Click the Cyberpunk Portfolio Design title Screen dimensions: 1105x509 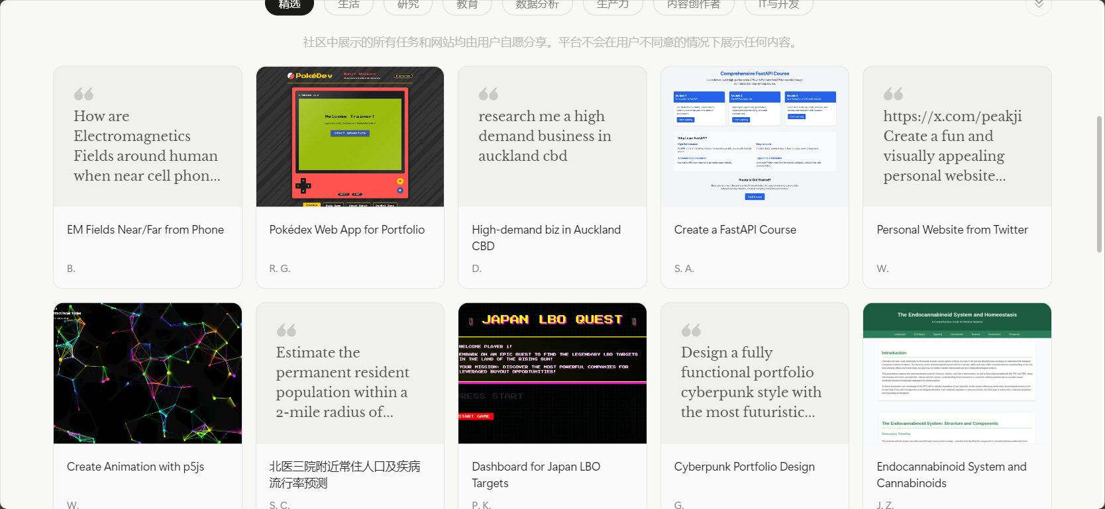click(x=744, y=467)
